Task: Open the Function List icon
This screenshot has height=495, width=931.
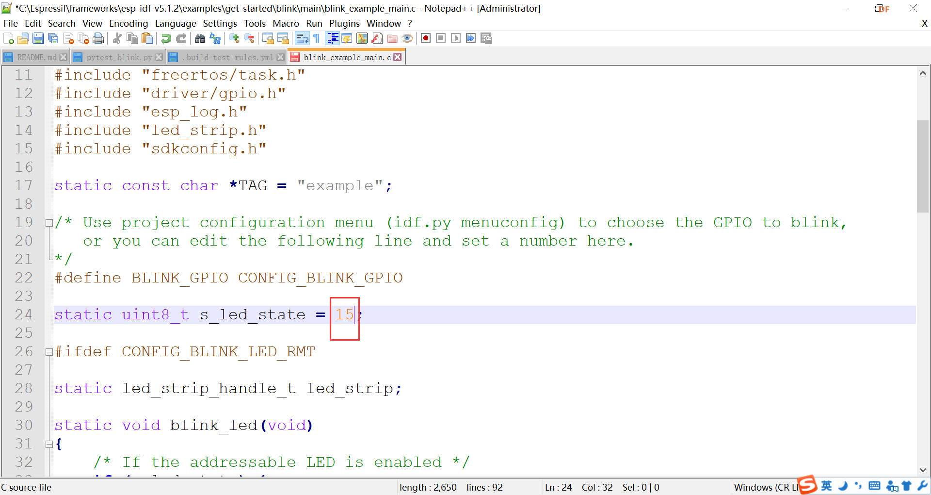Action: click(x=377, y=38)
